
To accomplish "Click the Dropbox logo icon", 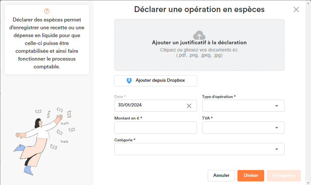I will 129,80.
